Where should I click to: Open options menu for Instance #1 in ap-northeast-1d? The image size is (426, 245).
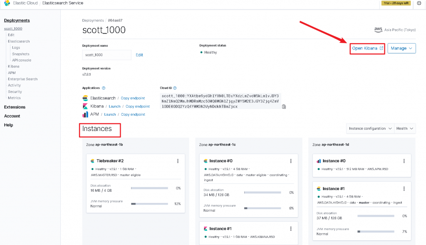[x=404, y=189]
